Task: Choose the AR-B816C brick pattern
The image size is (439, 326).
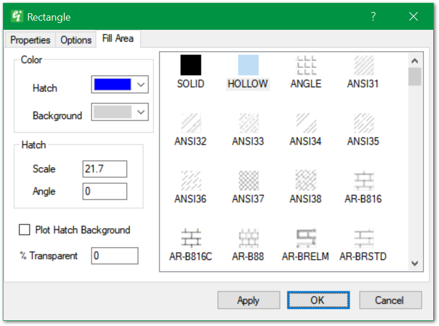Action: (x=191, y=245)
